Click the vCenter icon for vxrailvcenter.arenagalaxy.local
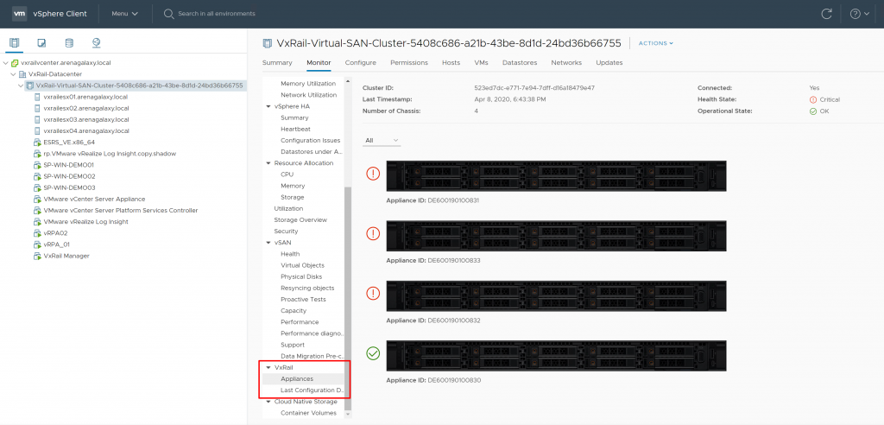 tap(15, 63)
